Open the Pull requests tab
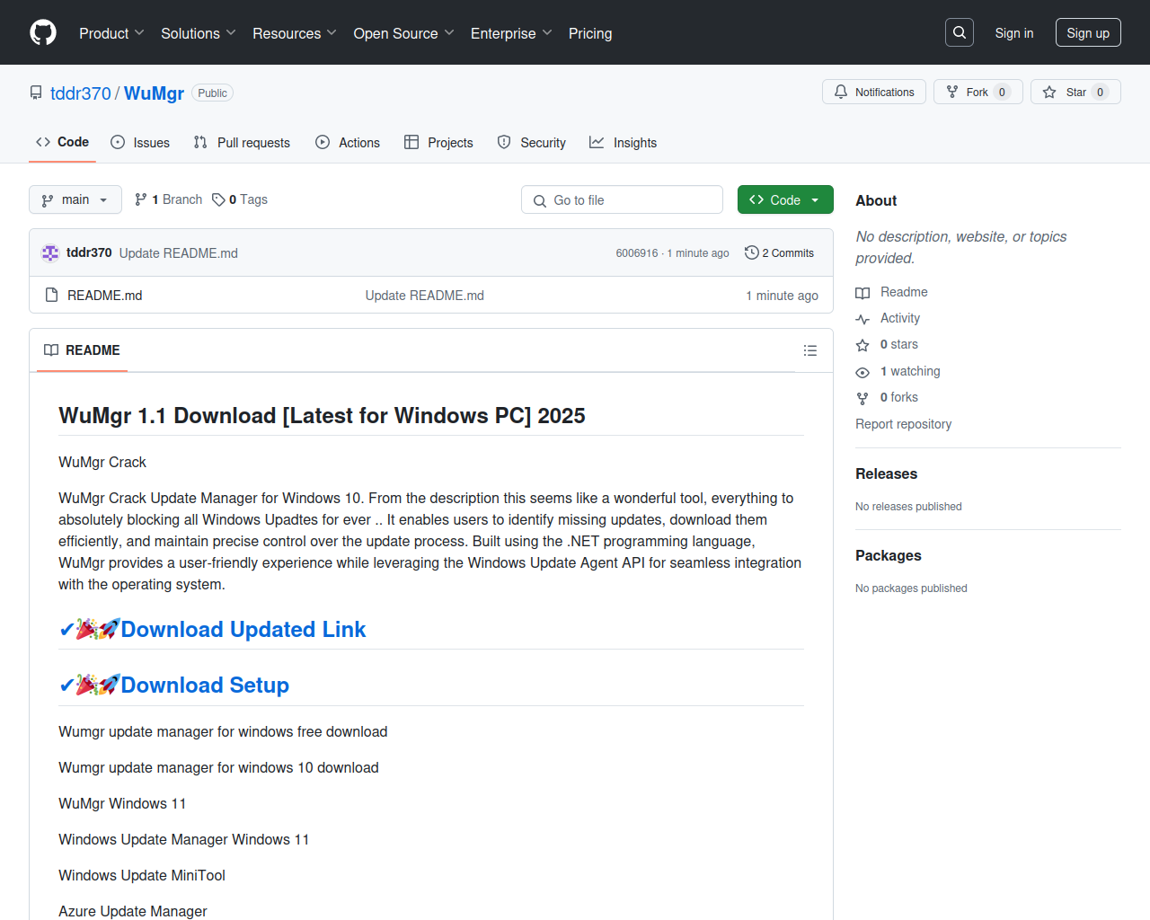This screenshot has width=1150, height=920. [x=242, y=142]
